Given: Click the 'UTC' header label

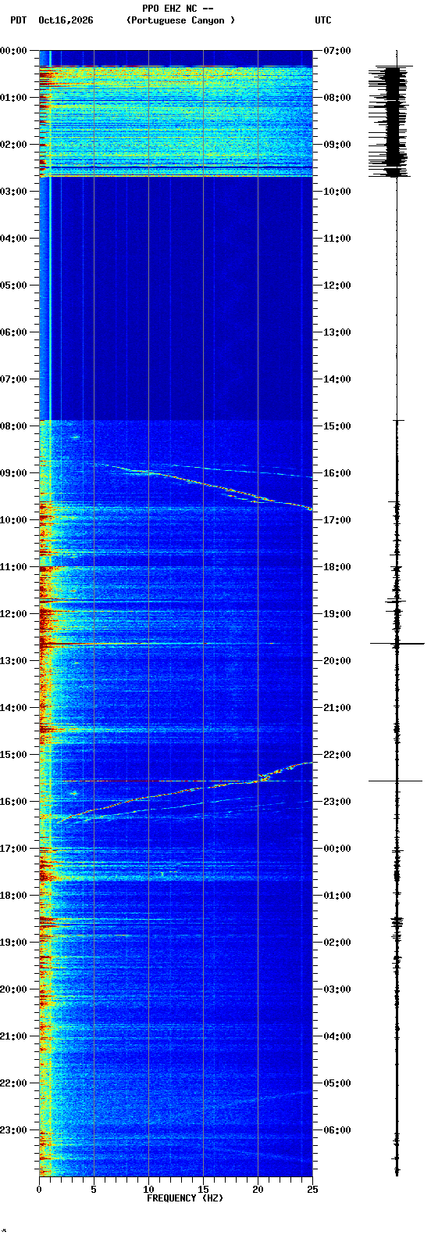Looking at the screenshot, I should click(x=323, y=20).
